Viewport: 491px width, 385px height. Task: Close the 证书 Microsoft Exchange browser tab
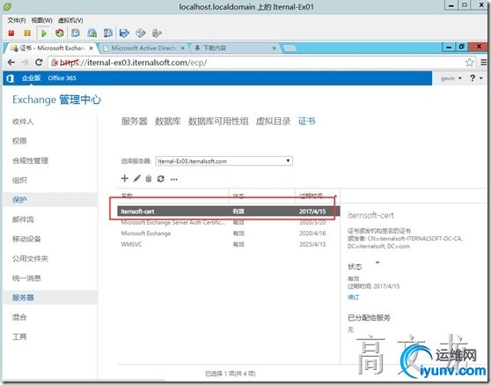(91, 48)
